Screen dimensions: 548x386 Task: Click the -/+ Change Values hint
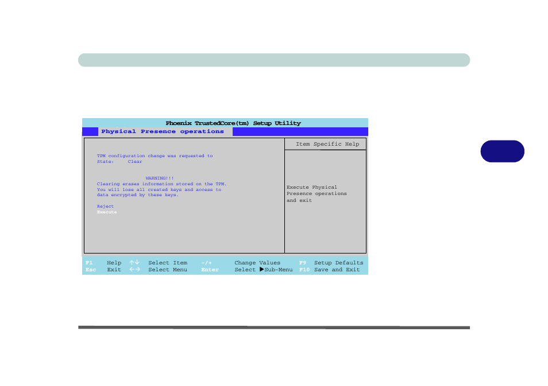pos(241,263)
